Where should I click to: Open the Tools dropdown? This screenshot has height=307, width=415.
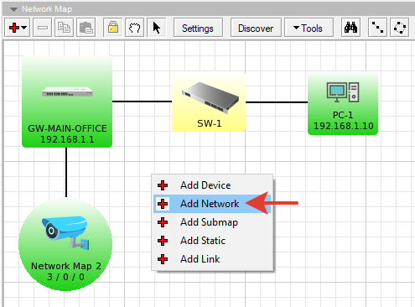click(x=309, y=28)
